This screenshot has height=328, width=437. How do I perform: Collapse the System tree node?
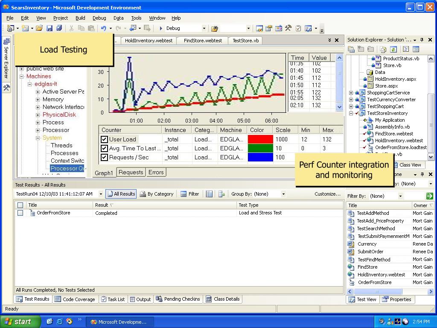[x=38, y=138]
